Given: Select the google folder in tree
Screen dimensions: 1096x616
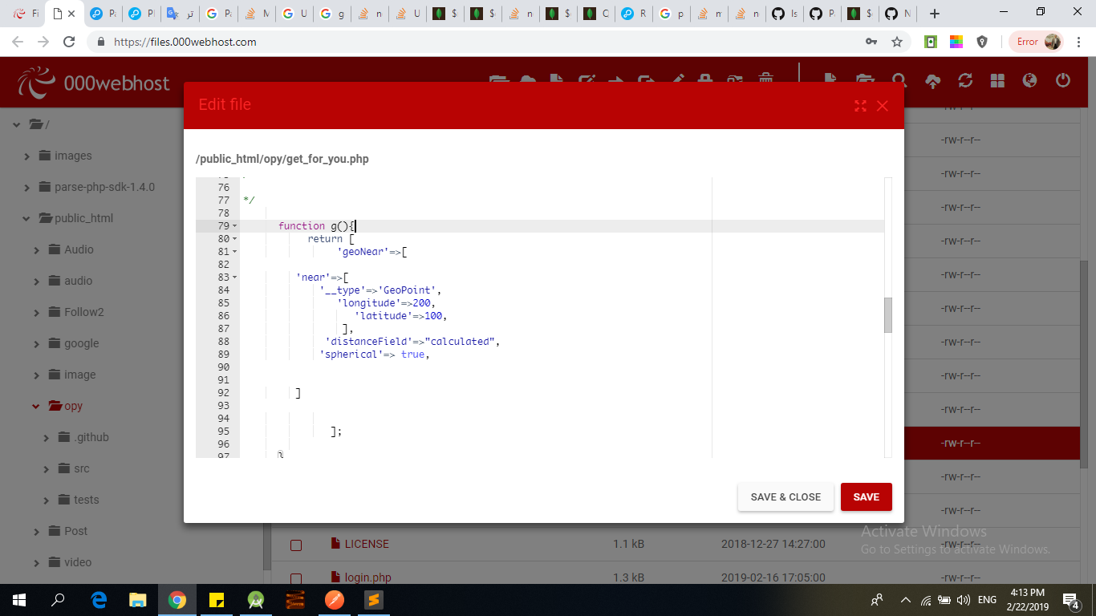Looking at the screenshot, I should [x=82, y=343].
